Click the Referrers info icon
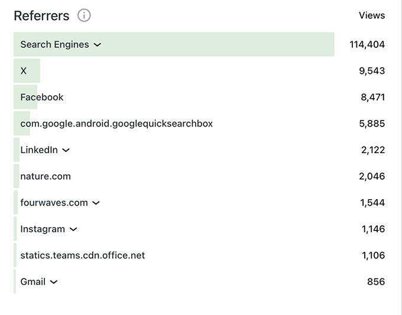This screenshot has width=402, height=315. point(84,15)
